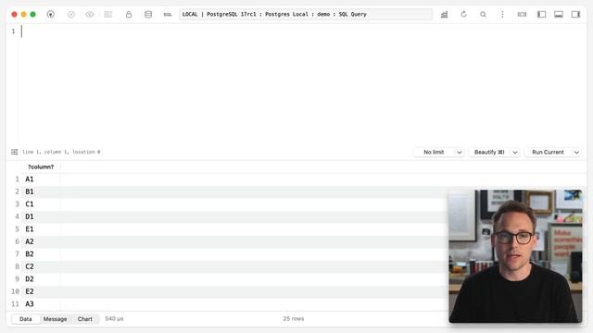Screen dimensions: 593x333
Task: Click row number 1 in results
Action: [x=17, y=179]
